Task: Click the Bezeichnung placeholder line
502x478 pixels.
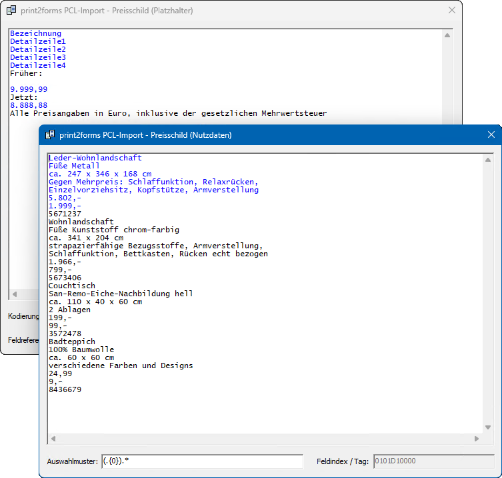Action: [35, 33]
